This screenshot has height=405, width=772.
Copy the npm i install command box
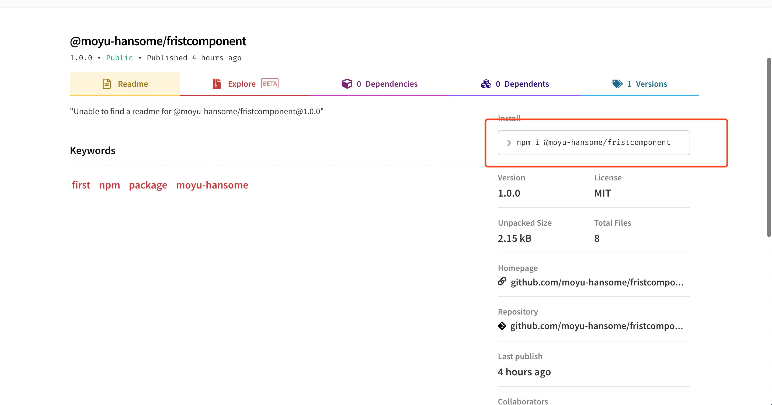(593, 143)
